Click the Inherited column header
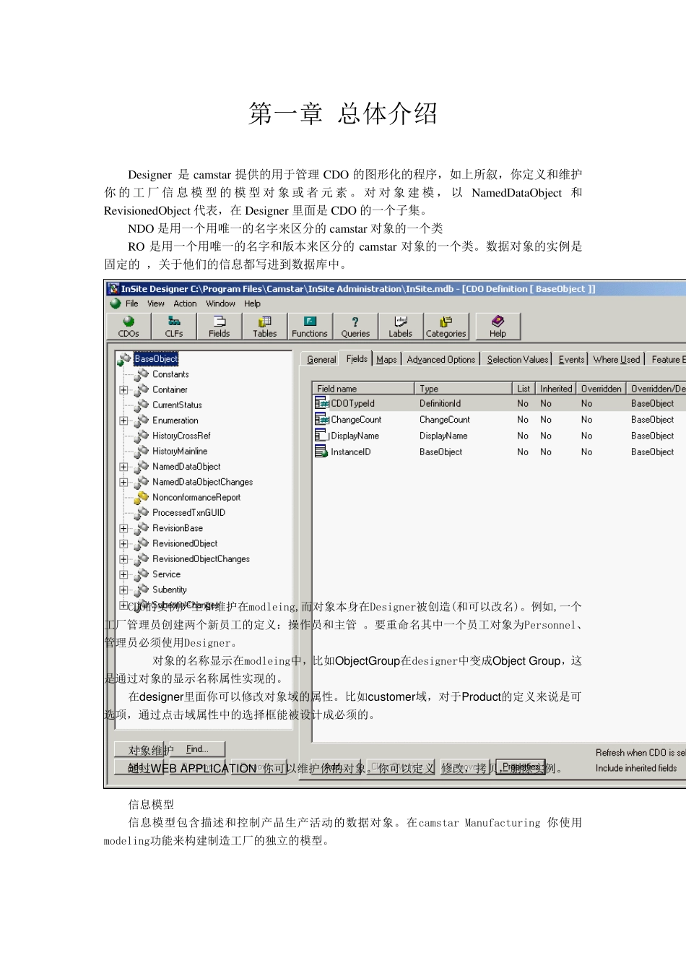The image size is (686, 971). [556, 389]
